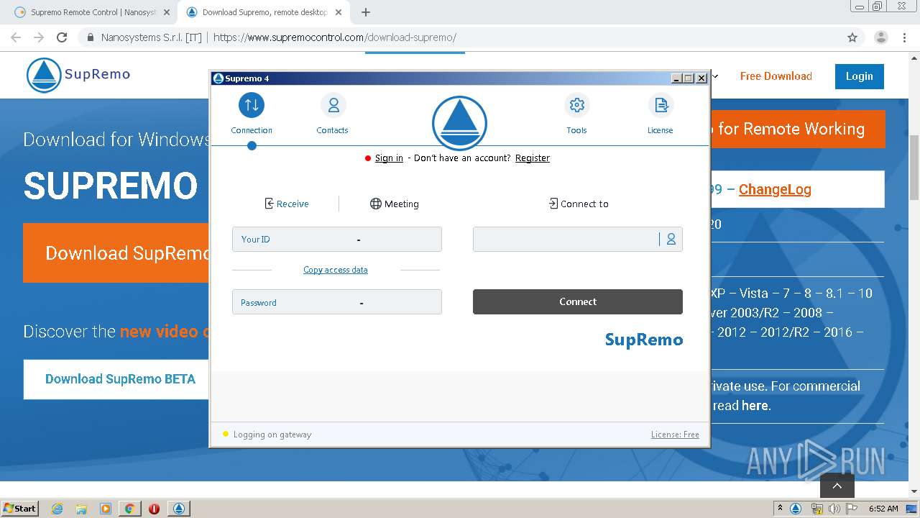The image size is (920, 518).
Task: Open the Tools gear icon in Supremo
Action: click(x=576, y=105)
